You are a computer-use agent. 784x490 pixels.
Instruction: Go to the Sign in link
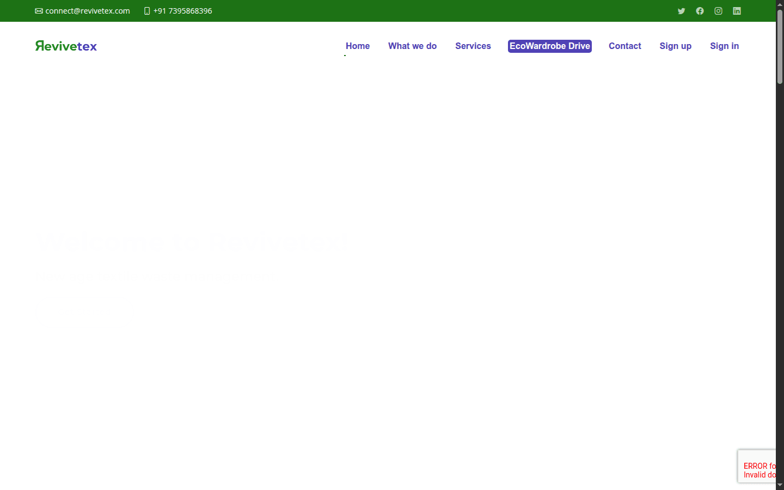[724, 46]
